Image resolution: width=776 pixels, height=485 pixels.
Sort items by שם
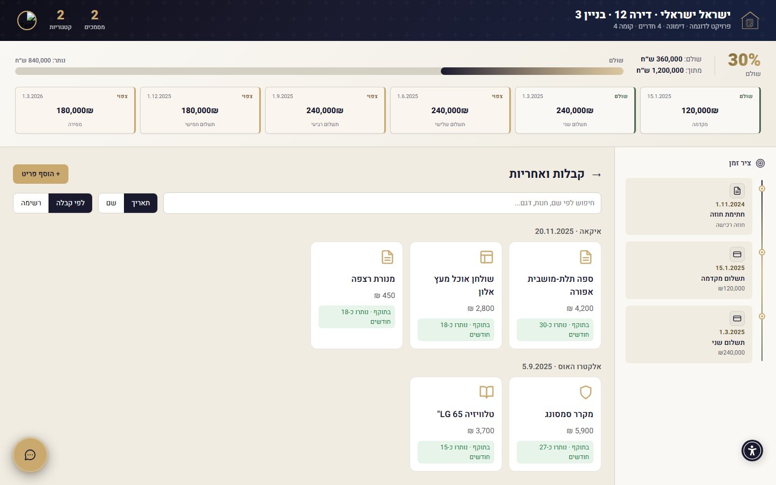tap(111, 203)
